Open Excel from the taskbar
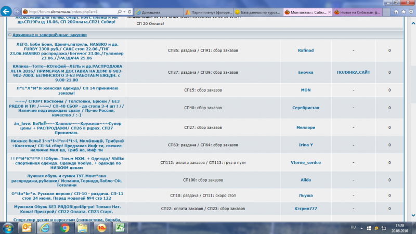 [x=120, y=228]
